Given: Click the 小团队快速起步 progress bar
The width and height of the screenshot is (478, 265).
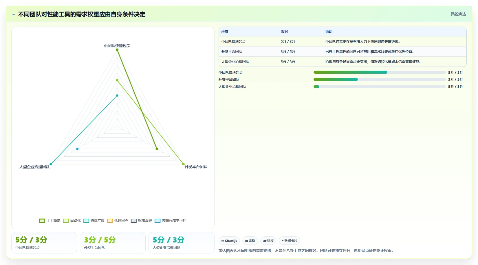Looking at the screenshot, I should coord(379,72).
